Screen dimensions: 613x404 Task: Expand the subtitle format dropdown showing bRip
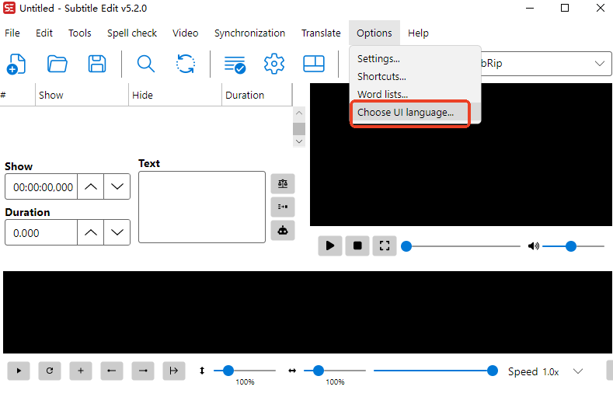(599, 64)
